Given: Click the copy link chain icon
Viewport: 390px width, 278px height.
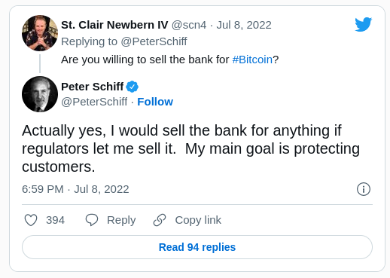Looking at the screenshot, I should click(160, 220).
